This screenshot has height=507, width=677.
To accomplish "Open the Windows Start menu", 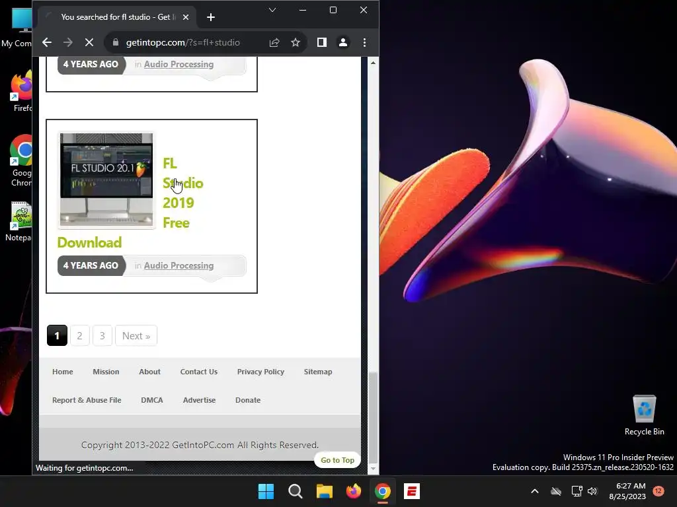I will 266,491.
